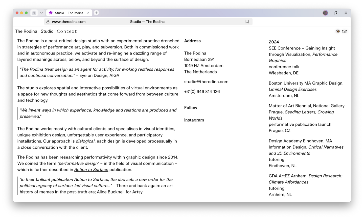Open the 'Action to Surface' publication link
The image size is (364, 219).
click(x=91, y=170)
